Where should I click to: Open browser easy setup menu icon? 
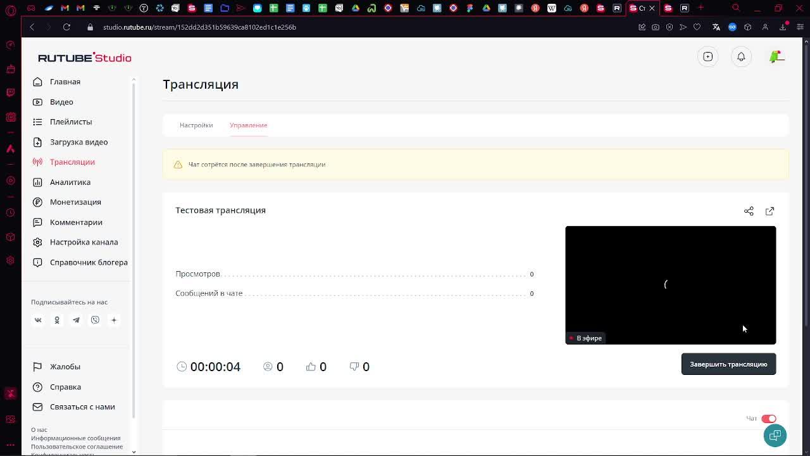pos(801,27)
